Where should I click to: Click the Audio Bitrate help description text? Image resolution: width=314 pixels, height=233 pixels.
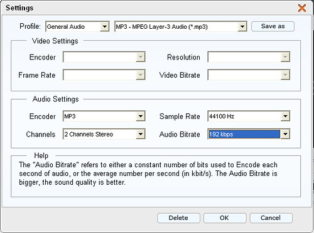coord(148,173)
